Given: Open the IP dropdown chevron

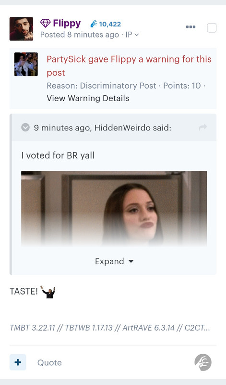Looking at the screenshot, I should [137, 35].
